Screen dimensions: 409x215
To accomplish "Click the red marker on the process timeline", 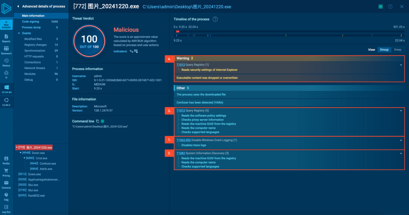I will point(178,32).
